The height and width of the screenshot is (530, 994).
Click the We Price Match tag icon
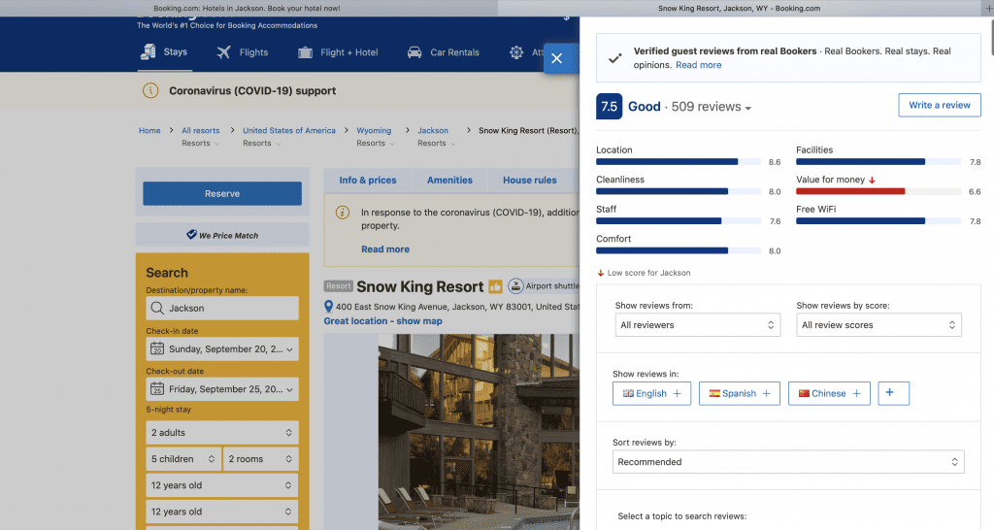(191, 235)
